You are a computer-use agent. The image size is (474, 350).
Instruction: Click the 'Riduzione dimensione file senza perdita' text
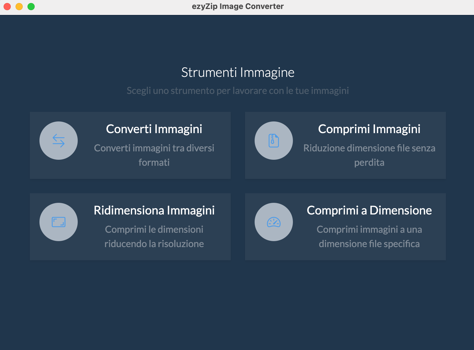click(369, 155)
